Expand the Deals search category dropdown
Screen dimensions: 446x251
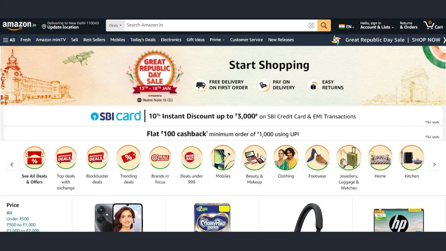115,25
